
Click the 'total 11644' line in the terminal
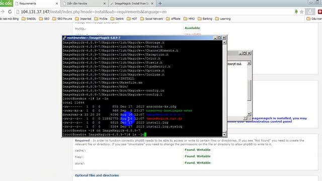73,103
